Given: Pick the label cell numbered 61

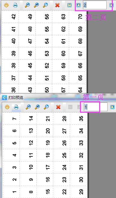Looking at the screenshot, I should (x=61, y=41).
